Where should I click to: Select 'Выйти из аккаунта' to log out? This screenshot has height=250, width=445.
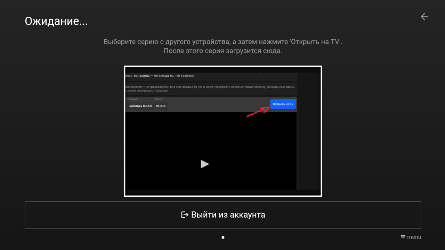click(228, 215)
